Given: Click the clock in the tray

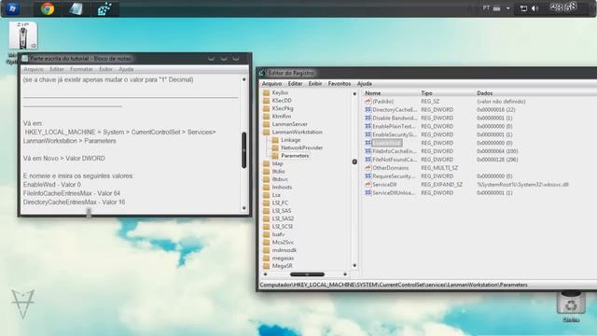Looking at the screenshot, I should tap(562, 7).
